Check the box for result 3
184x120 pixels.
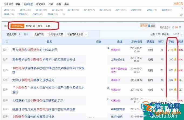4,70
